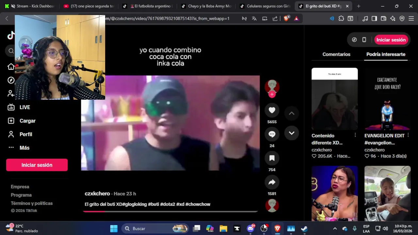418x235 pixels.
Task: Switch to Celulares seguros con Girls tab
Action: coord(265,6)
